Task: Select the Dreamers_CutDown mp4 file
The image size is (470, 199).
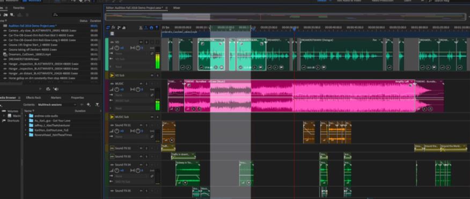Action: pos(29,55)
